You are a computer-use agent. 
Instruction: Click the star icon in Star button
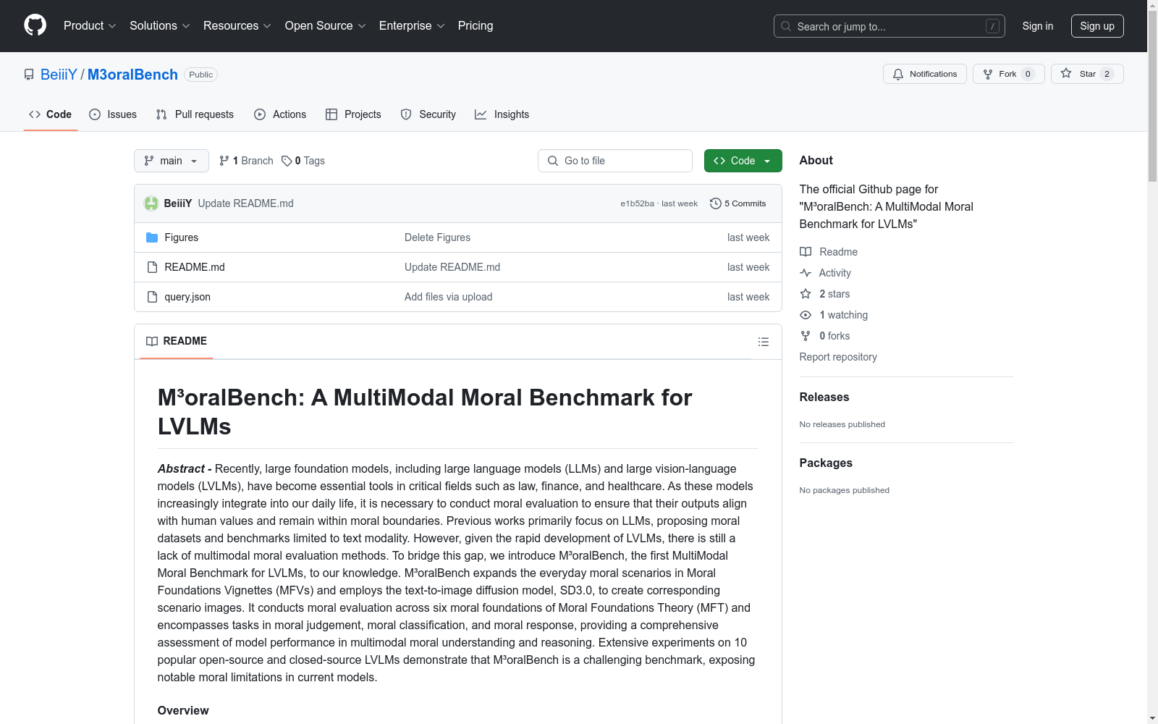tap(1066, 73)
